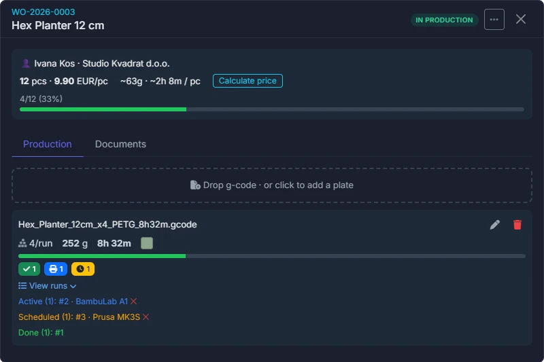The height and width of the screenshot is (362, 544).
Task: Open the three-dot more options menu
Action: coord(494,20)
